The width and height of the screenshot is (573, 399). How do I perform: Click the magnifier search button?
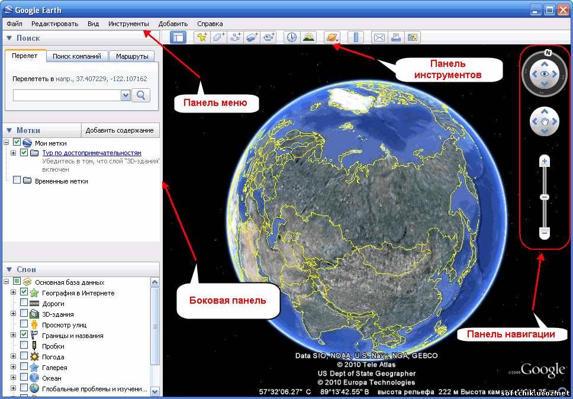pyautogui.click(x=141, y=95)
